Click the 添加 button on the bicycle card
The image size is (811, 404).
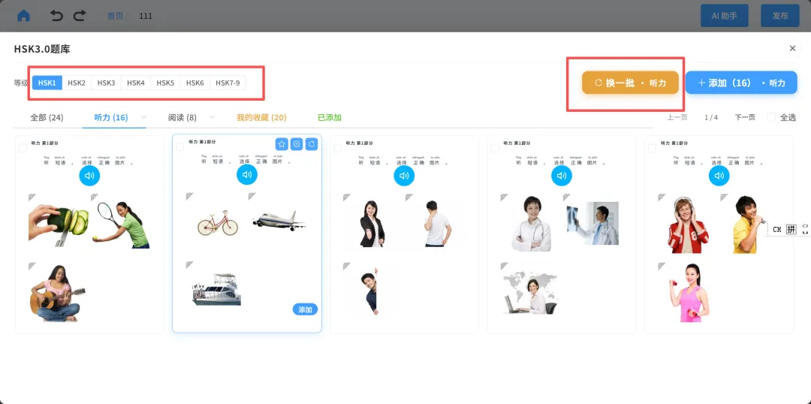pyautogui.click(x=305, y=309)
